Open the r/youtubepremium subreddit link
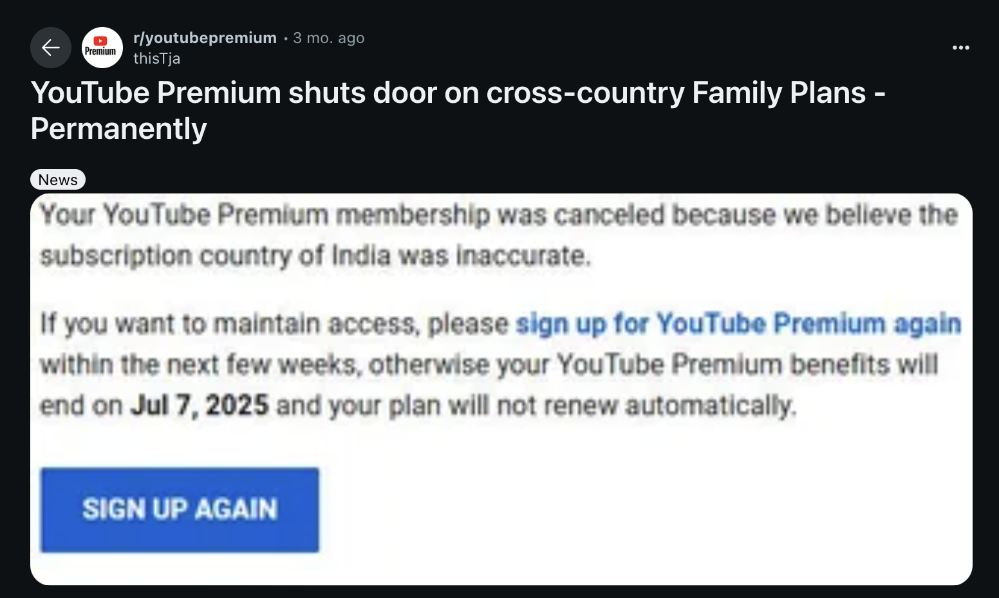This screenshot has width=999, height=598. 205,37
